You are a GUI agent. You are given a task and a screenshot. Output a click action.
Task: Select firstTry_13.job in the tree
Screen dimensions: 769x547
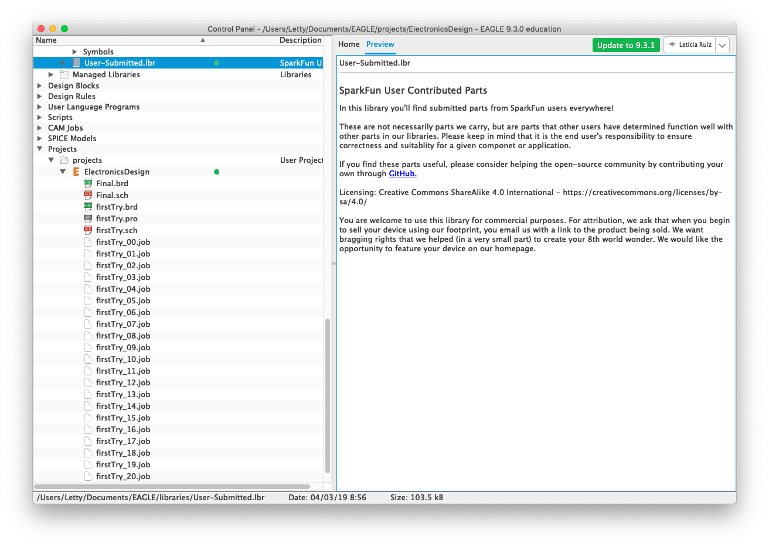tap(123, 394)
